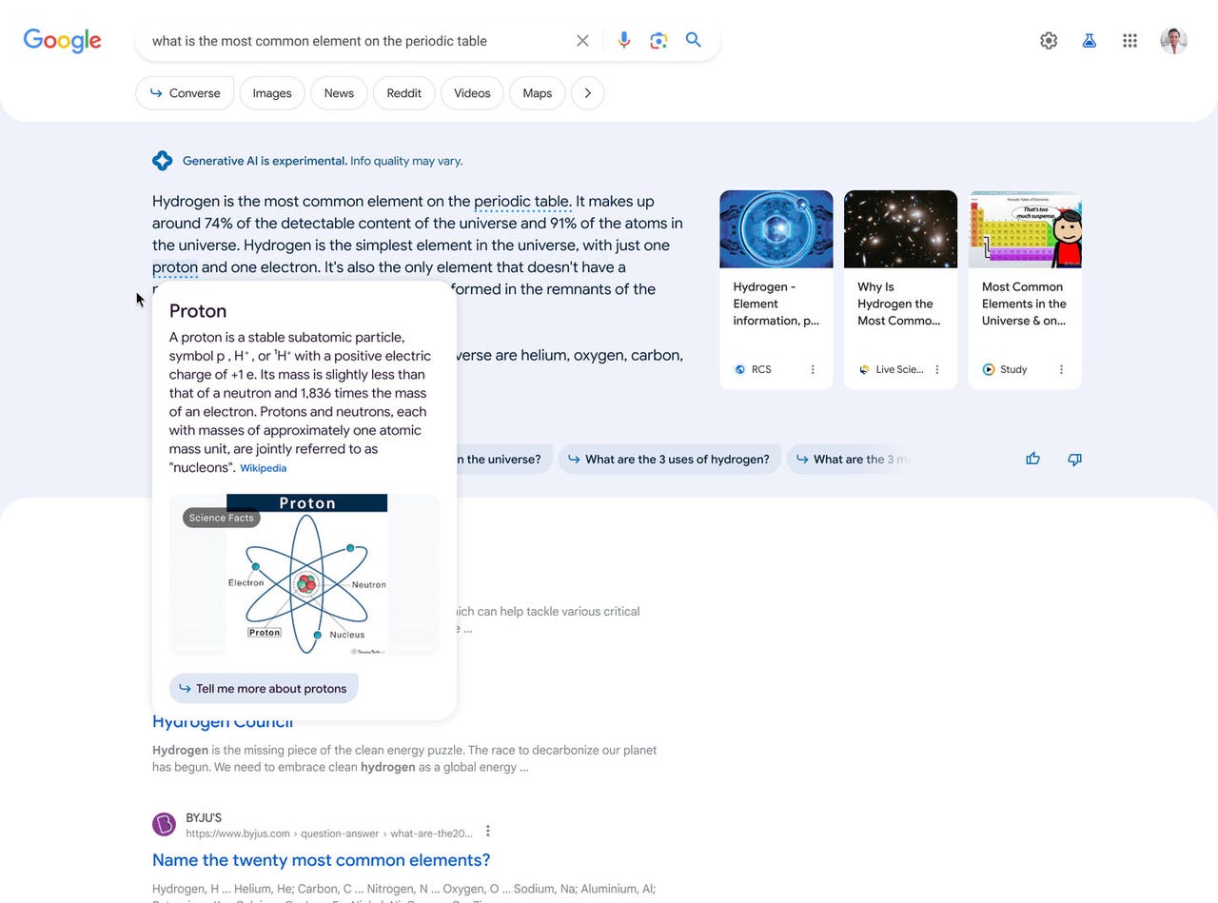Open the Settings gear
1218x903 pixels.
(1049, 41)
